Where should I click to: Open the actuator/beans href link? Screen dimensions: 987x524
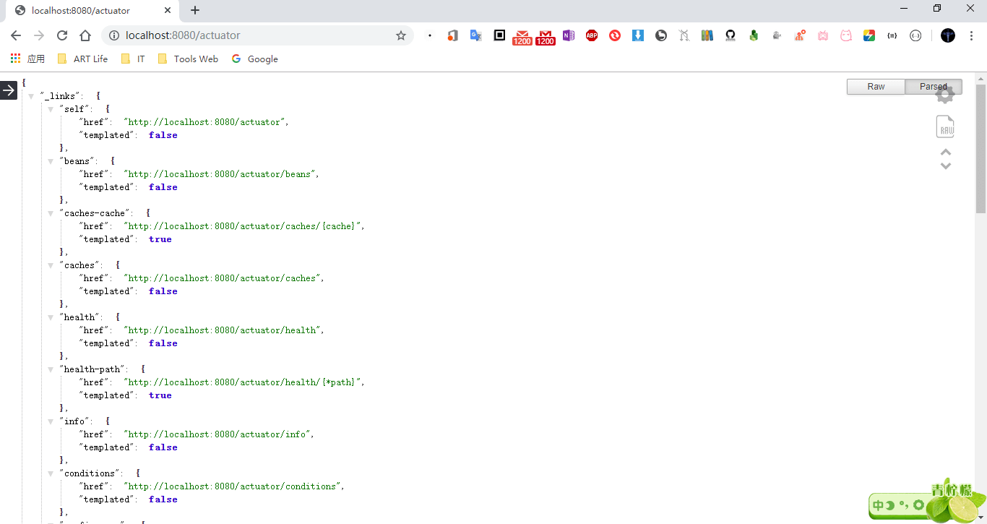coord(219,174)
